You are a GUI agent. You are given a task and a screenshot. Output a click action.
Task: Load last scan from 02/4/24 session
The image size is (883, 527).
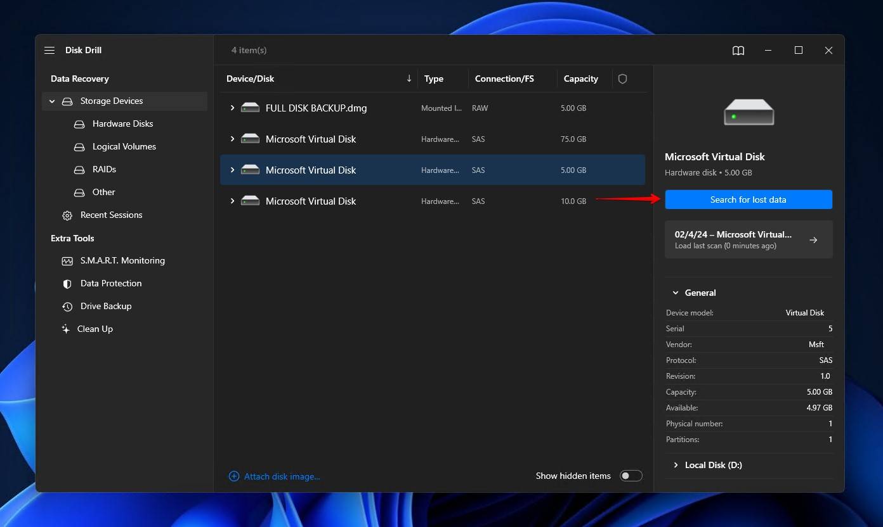point(749,239)
